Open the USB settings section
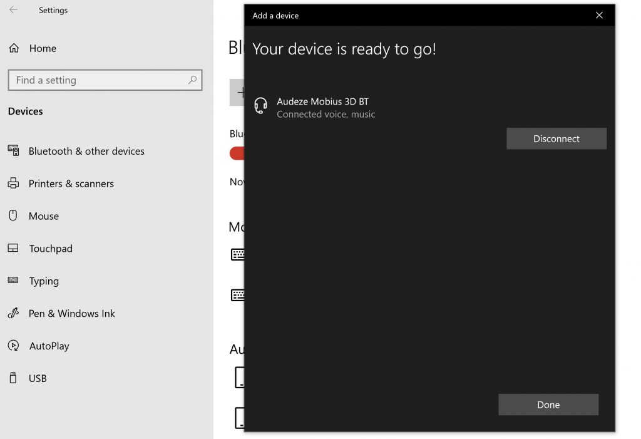This screenshot has height=439, width=641. click(38, 378)
